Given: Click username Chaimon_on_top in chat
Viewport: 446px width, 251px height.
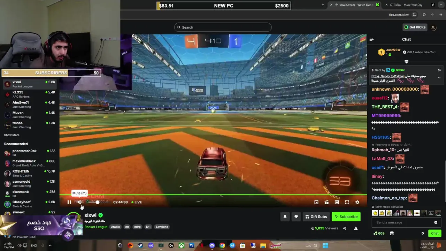Looking at the screenshot, I should coord(389,198).
